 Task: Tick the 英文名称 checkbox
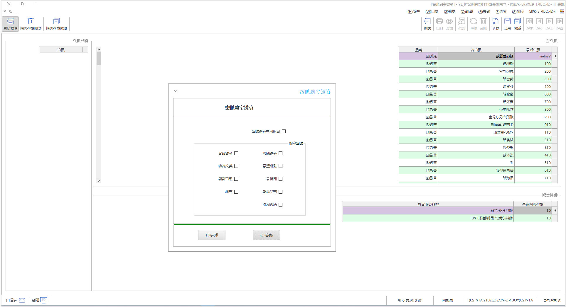(x=236, y=166)
